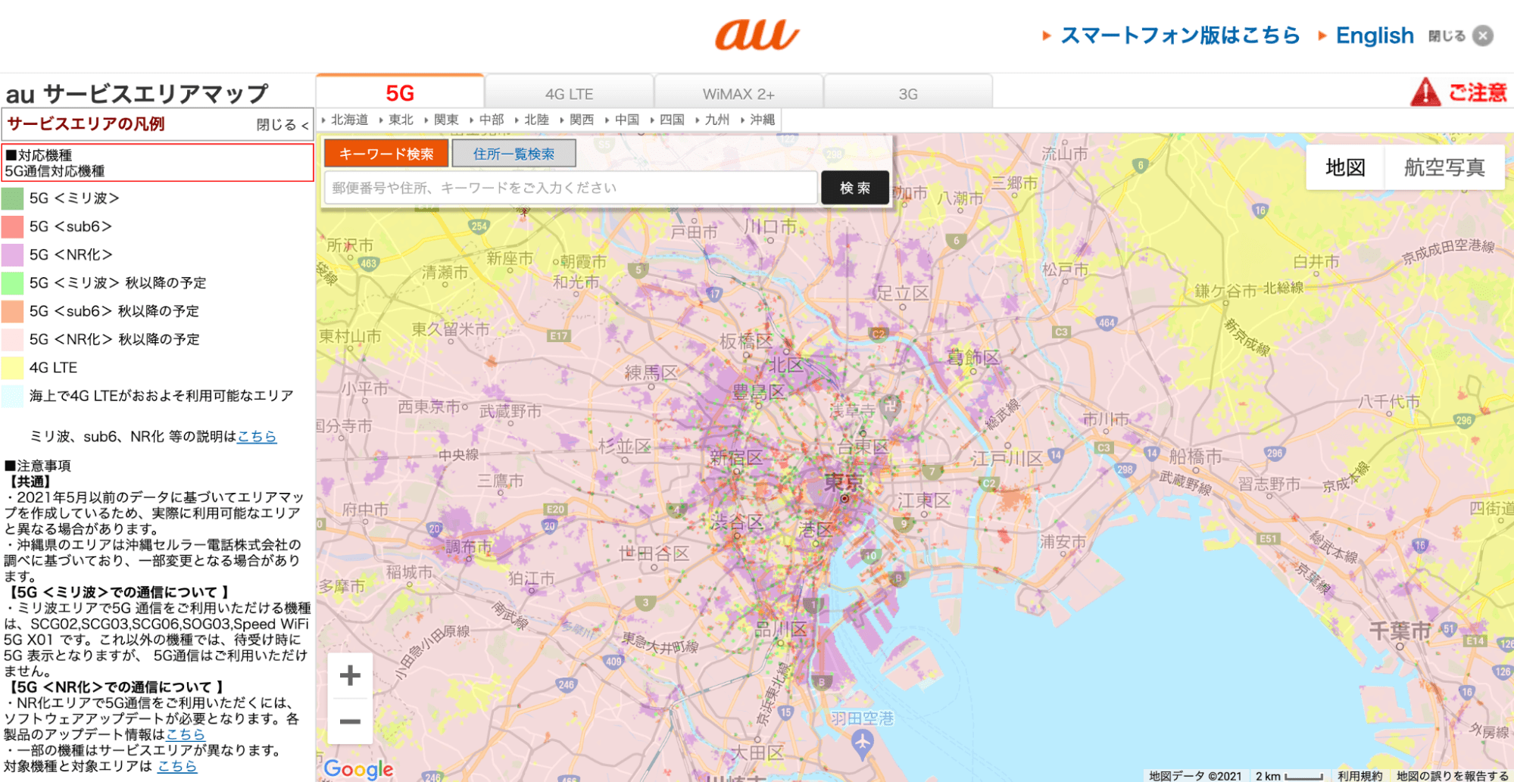This screenshot has width=1514, height=782.
Task: Click the 江戸川区 label on map
Action: [x=1007, y=459]
